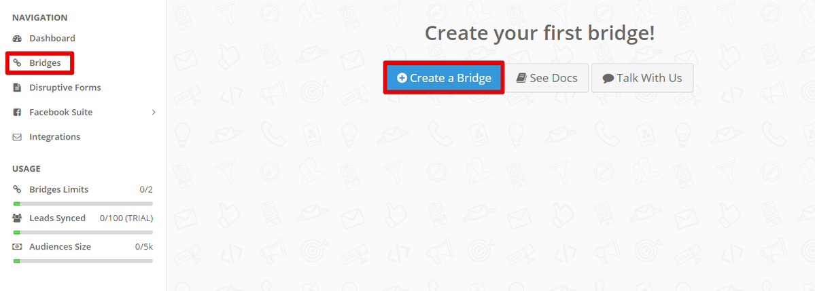Click the book icon on See Docs
Screen dimensions: 815x291
tap(521, 78)
